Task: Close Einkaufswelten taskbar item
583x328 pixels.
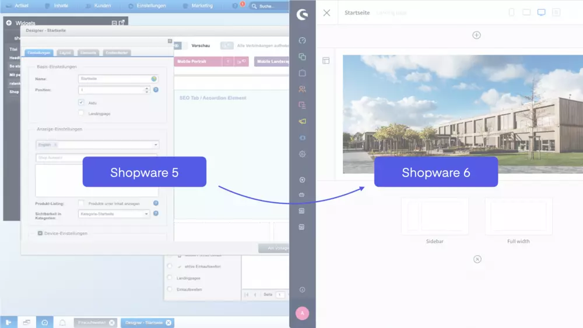Action: (x=112, y=323)
